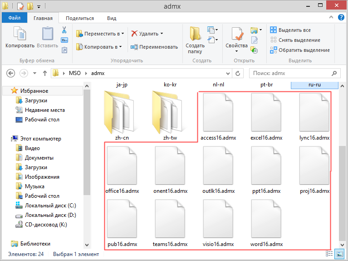
Task: Open the easy access dropdown in Создать group
Action: 212,40
